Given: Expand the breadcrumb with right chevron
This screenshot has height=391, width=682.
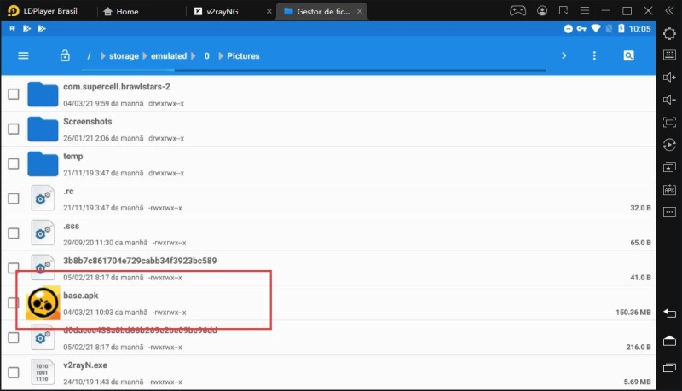Looking at the screenshot, I should point(564,56).
